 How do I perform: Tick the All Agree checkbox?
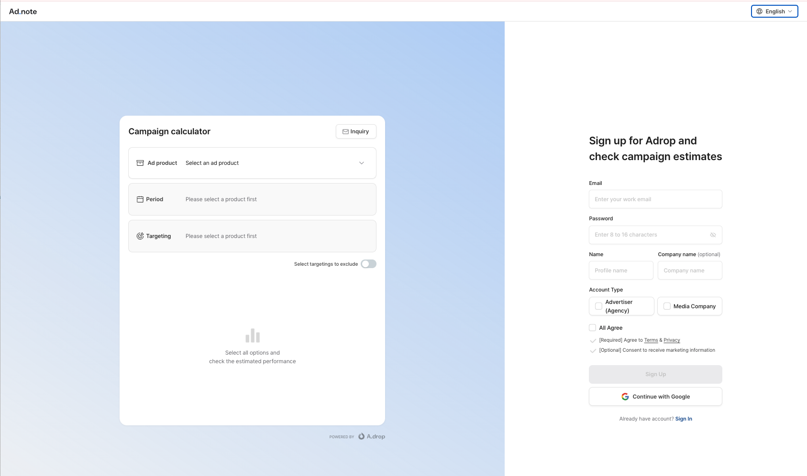pyautogui.click(x=593, y=328)
